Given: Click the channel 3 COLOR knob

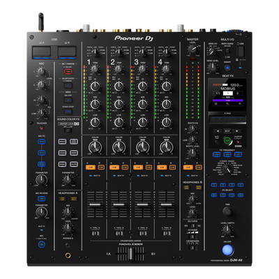Looking at the screenshot, I should point(142,147).
